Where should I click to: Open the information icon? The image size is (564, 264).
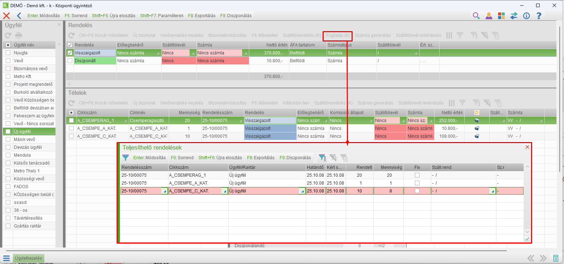click(526, 16)
